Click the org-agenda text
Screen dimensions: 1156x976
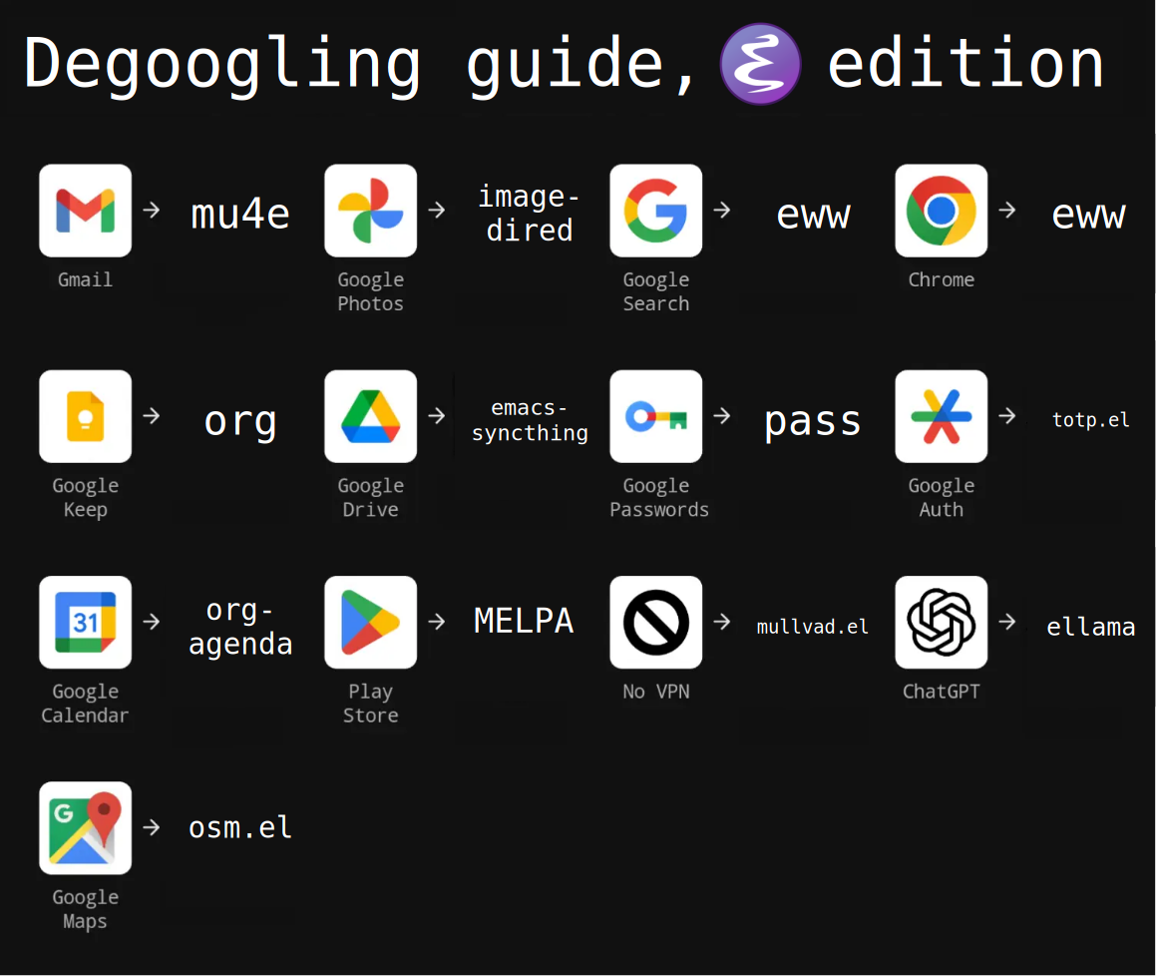click(x=240, y=627)
